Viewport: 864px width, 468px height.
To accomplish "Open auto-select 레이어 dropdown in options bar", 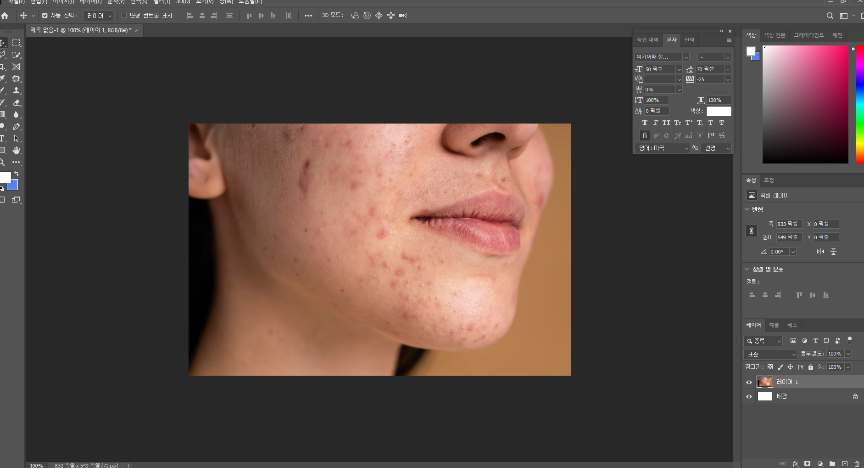I will [98, 16].
